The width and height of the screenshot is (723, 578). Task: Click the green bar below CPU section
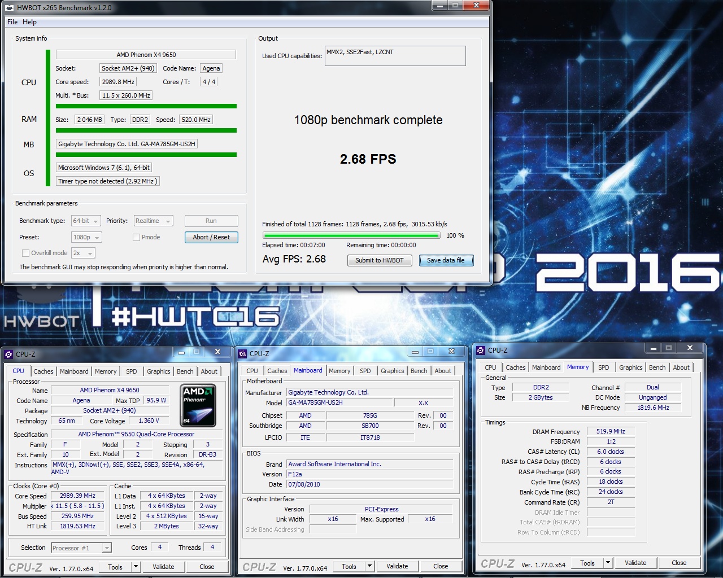pyautogui.click(x=146, y=106)
